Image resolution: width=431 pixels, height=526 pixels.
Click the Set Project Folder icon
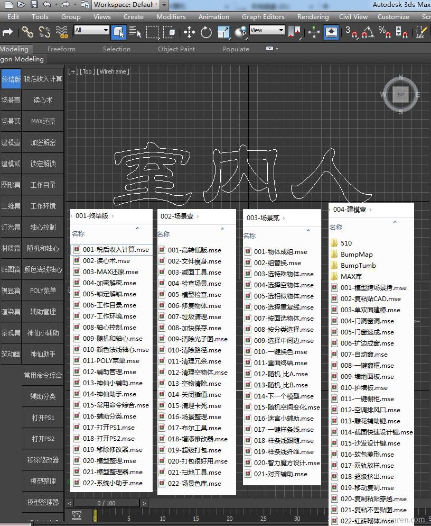pyautogui.click(x=85, y=4)
